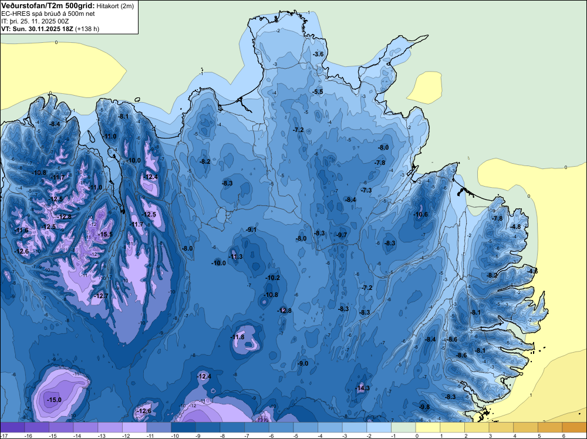The height and width of the screenshot is (439, 587).
Task: Select the -9.7 temperature label
Action: 342,235
